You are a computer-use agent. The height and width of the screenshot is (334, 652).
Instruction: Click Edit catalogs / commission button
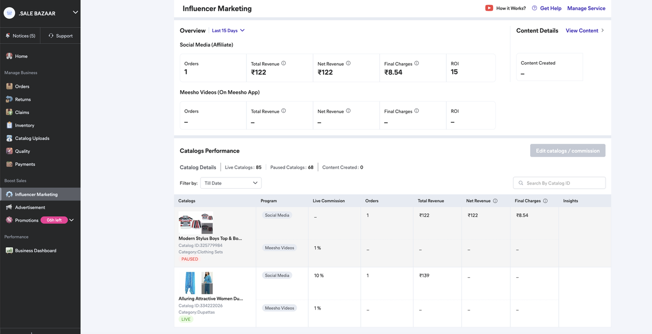pyautogui.click(x=567, y=150)
